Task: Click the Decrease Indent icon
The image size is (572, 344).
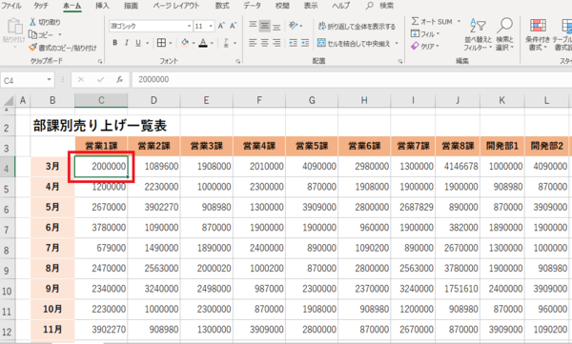Action: click(x=293, y=43)
